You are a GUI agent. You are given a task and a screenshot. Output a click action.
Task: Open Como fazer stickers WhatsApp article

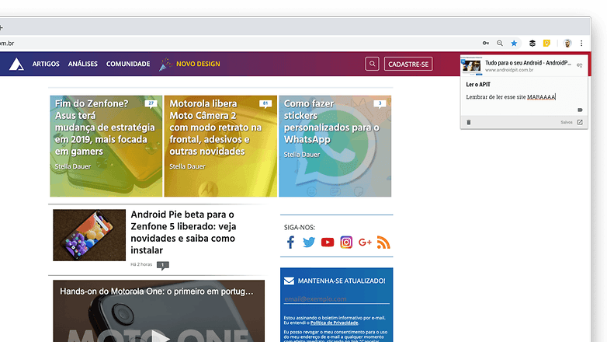pyautogui.click(x=335, y=146)
